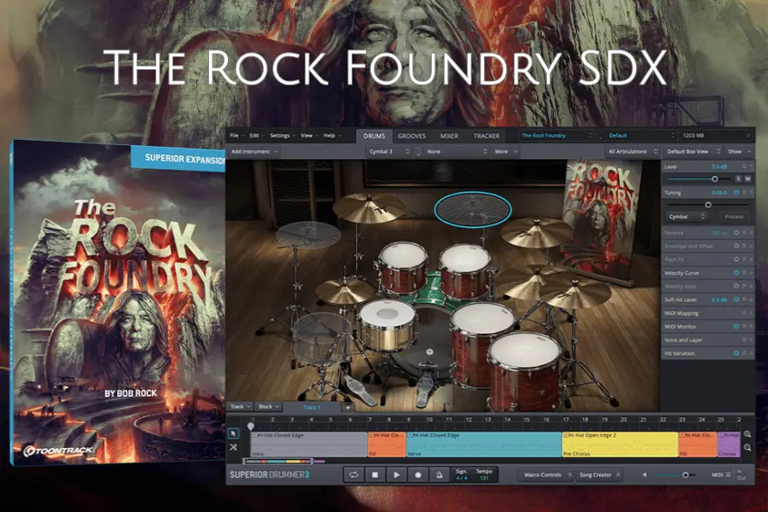The image size is (768, 512).
Task: Enable the Pitch FX power button
Action: [x=736, y=259]
